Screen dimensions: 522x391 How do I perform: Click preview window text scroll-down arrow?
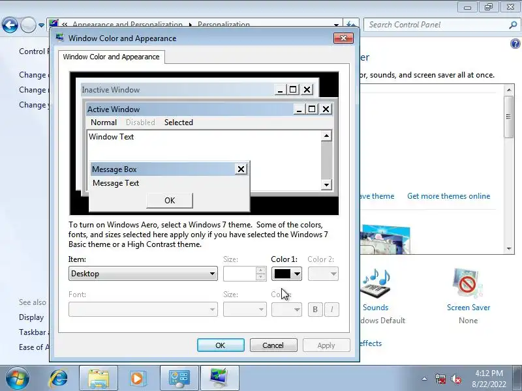point(327,184)
